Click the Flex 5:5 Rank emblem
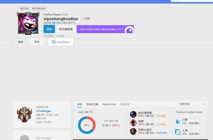Screen dimensions: 213x140 [x=24, y=137]
